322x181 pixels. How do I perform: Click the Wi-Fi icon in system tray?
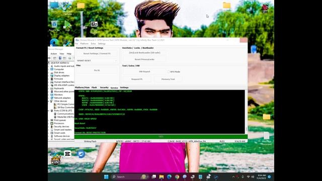248,176
